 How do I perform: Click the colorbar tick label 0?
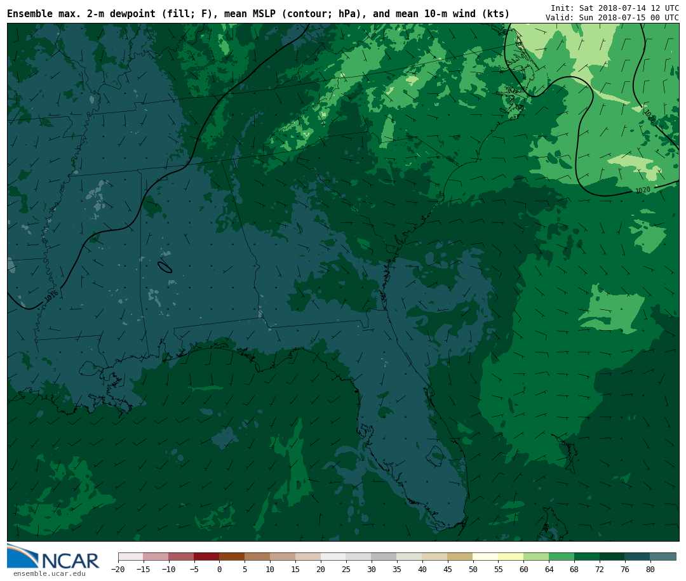219,569
